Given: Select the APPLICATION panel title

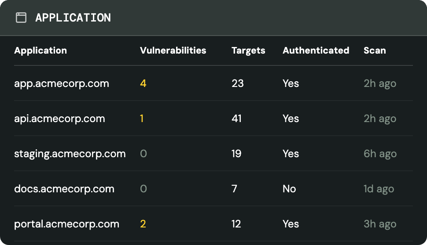Looking at the screenshot, I should click(73, 18).
